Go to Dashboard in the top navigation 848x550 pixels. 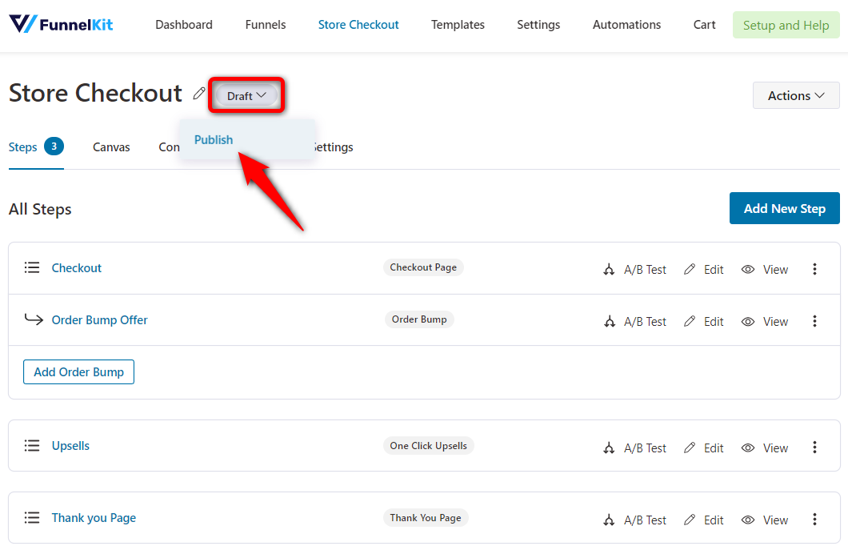(x=184, y=25)
